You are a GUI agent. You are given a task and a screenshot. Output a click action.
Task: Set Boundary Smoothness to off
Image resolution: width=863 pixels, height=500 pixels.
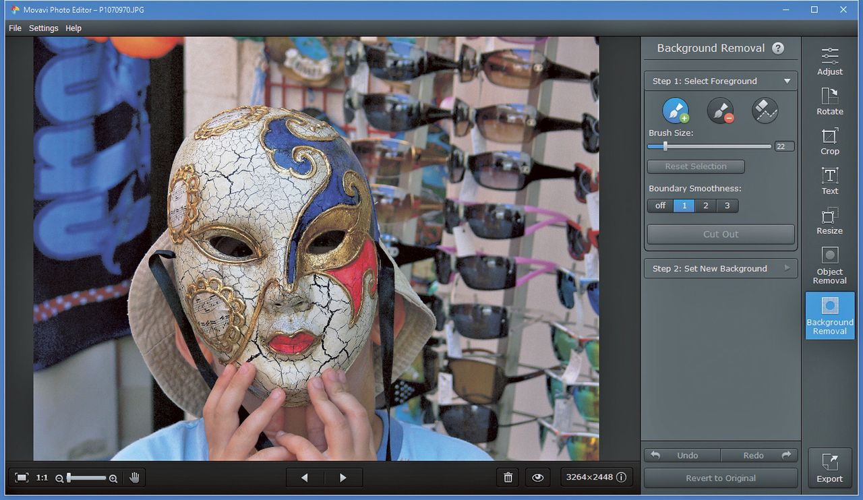tap(660, 206)
